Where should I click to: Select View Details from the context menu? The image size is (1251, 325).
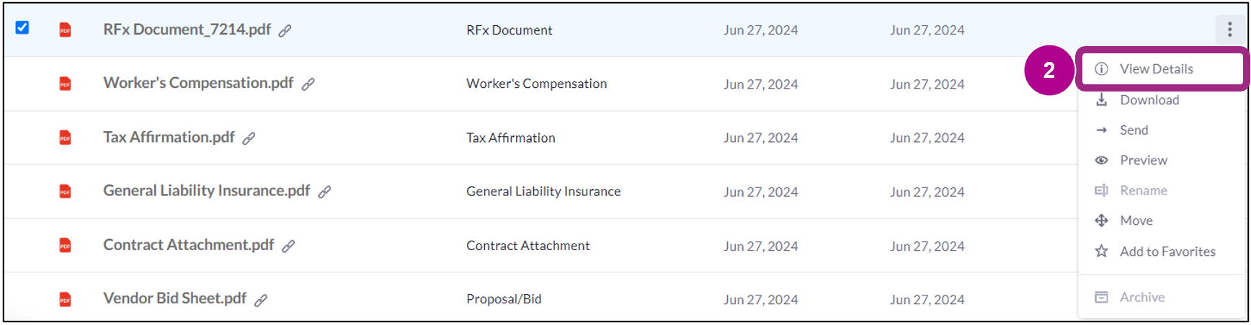[1156, 69]
